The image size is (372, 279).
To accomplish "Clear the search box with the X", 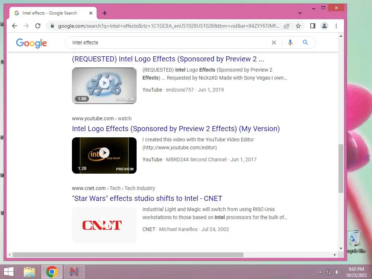I will point(274,43).
